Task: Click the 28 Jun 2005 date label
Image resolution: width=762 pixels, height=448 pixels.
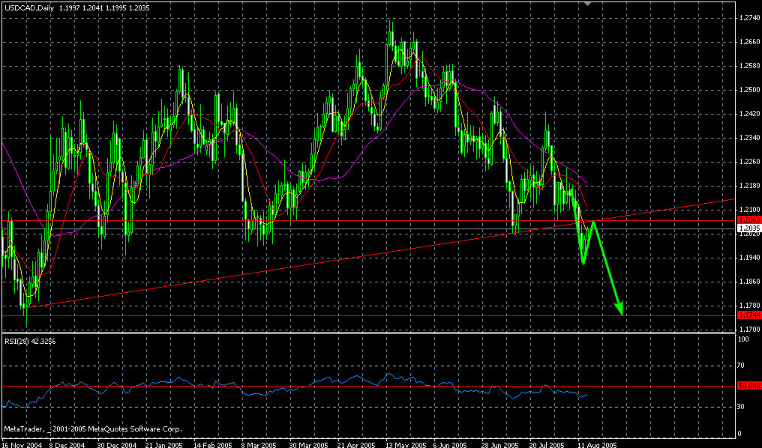Action: 500,444
